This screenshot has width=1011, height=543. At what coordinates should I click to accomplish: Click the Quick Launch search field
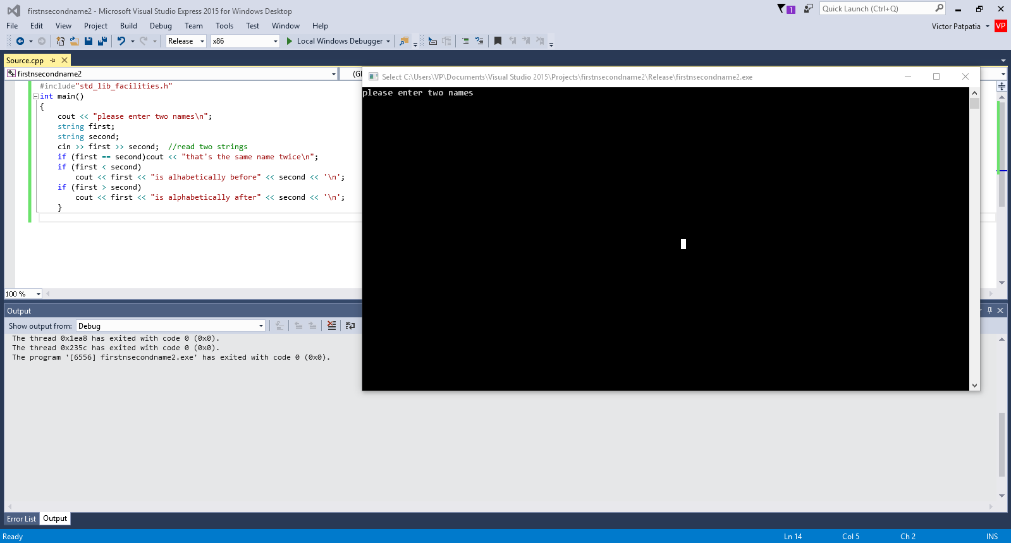[x=876, y=9]
